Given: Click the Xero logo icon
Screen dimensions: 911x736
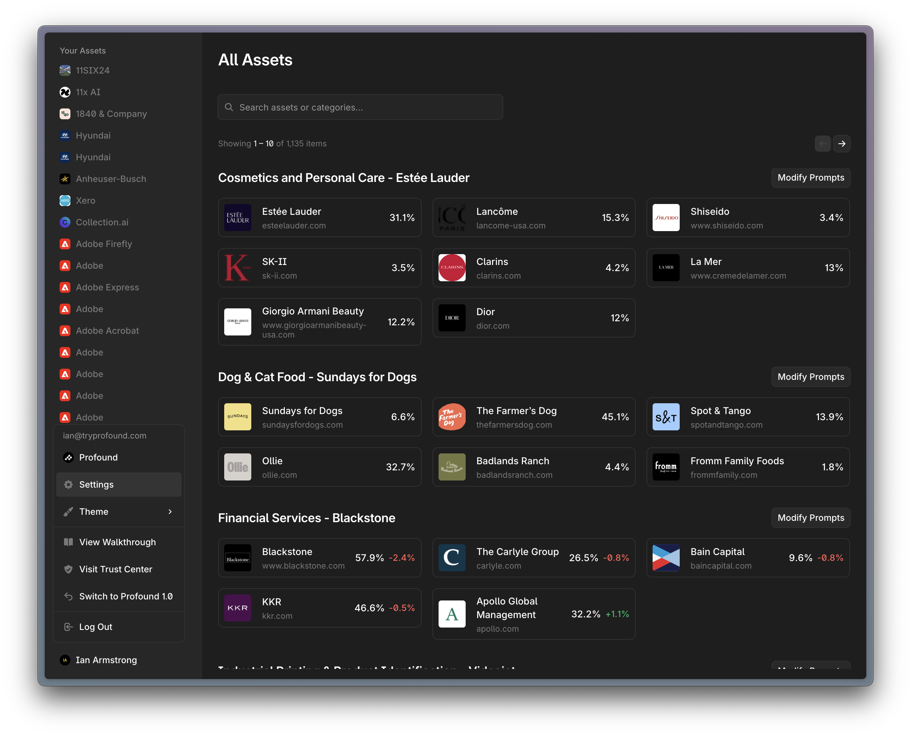Looking at the screenshot, I should (x=65, y=201).
